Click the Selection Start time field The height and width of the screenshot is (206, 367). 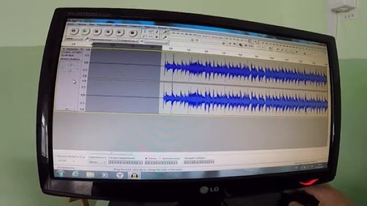pyautogui.click(x=126, y=163)
